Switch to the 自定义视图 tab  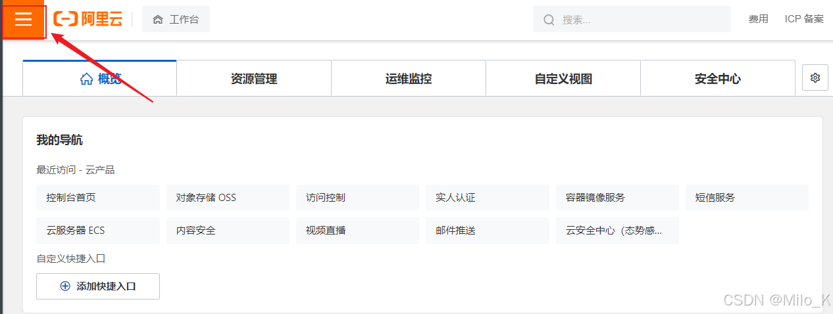tap(563, 78)
